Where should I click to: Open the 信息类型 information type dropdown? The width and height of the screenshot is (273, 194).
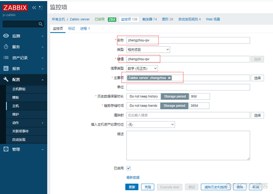point(142,68)
